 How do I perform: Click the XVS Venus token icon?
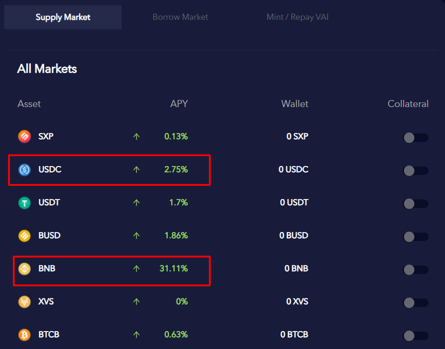pyautogui.click(x=25, y=302)
